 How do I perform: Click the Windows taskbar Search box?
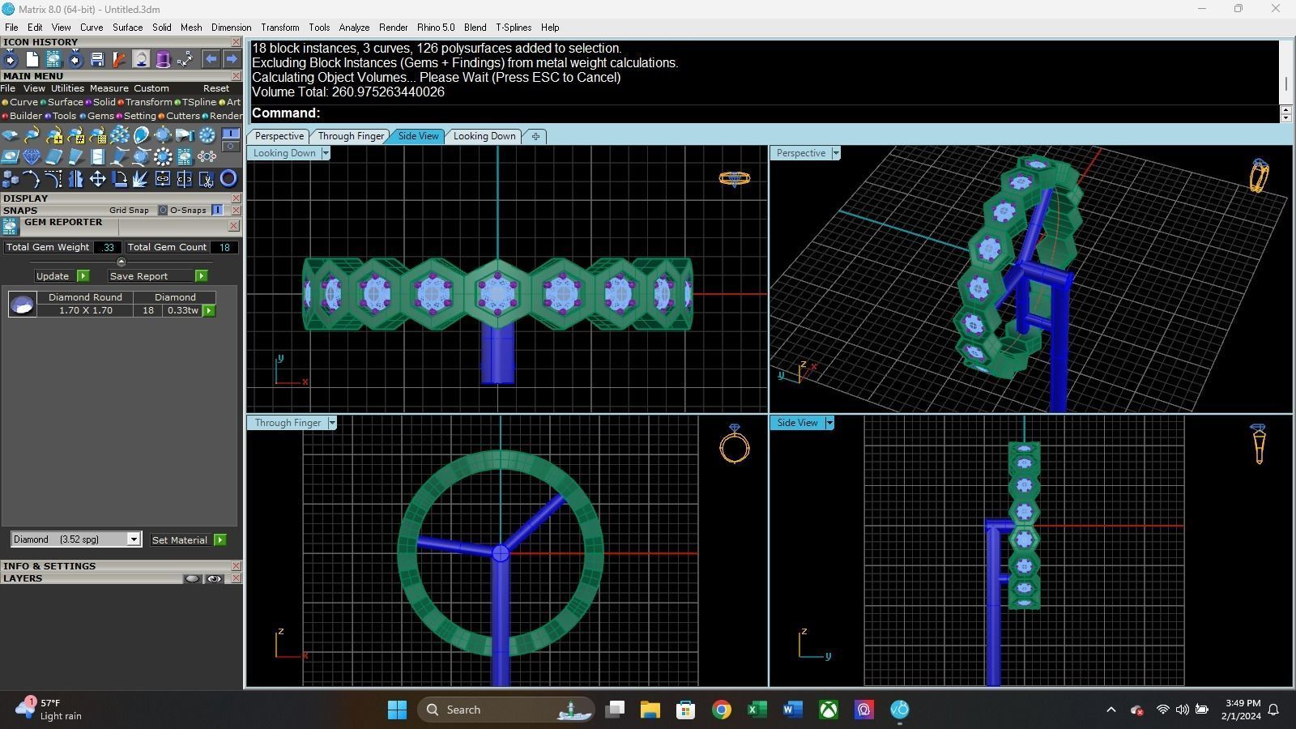tap(506, 710)
